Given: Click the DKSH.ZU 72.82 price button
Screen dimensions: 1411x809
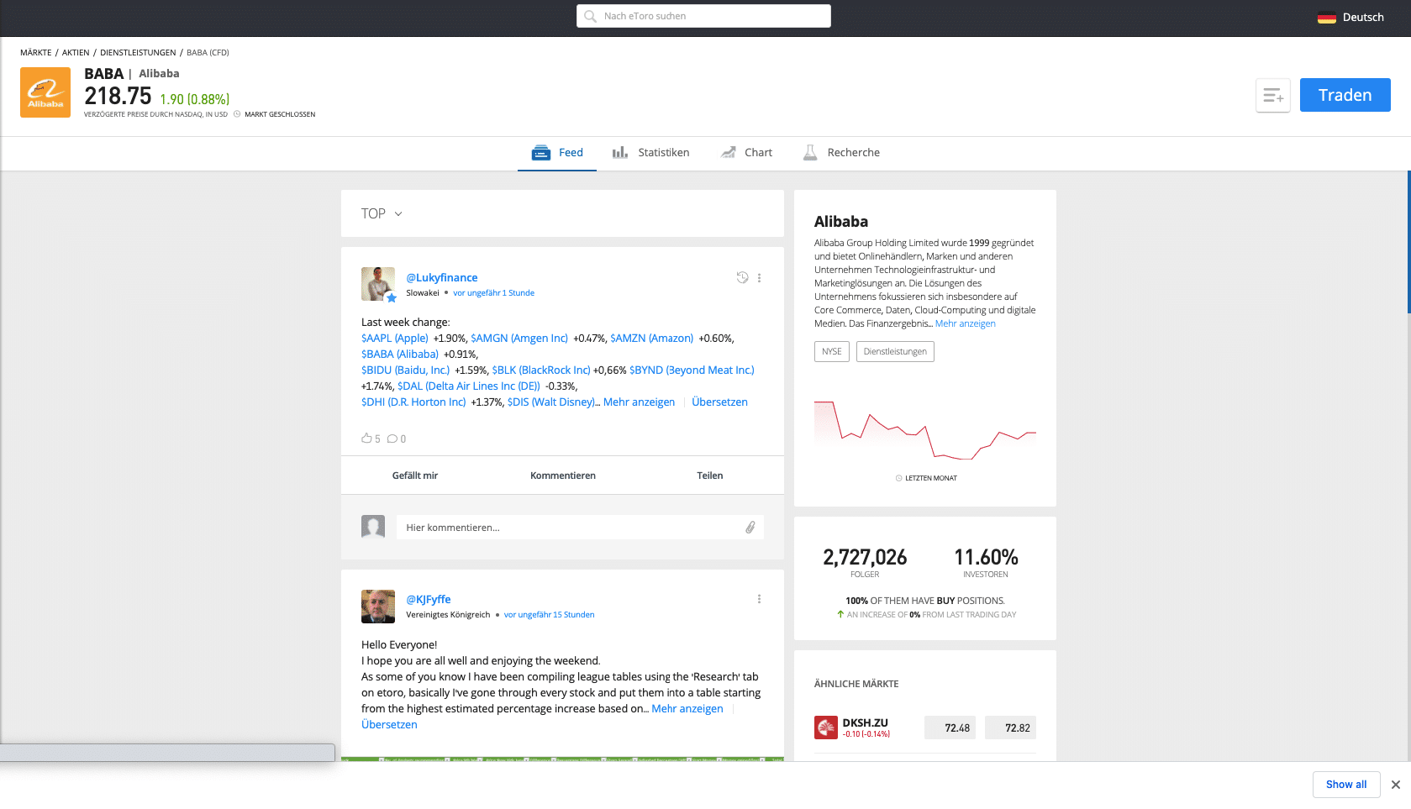Looking at the screenshot, I should [1010, 728].
